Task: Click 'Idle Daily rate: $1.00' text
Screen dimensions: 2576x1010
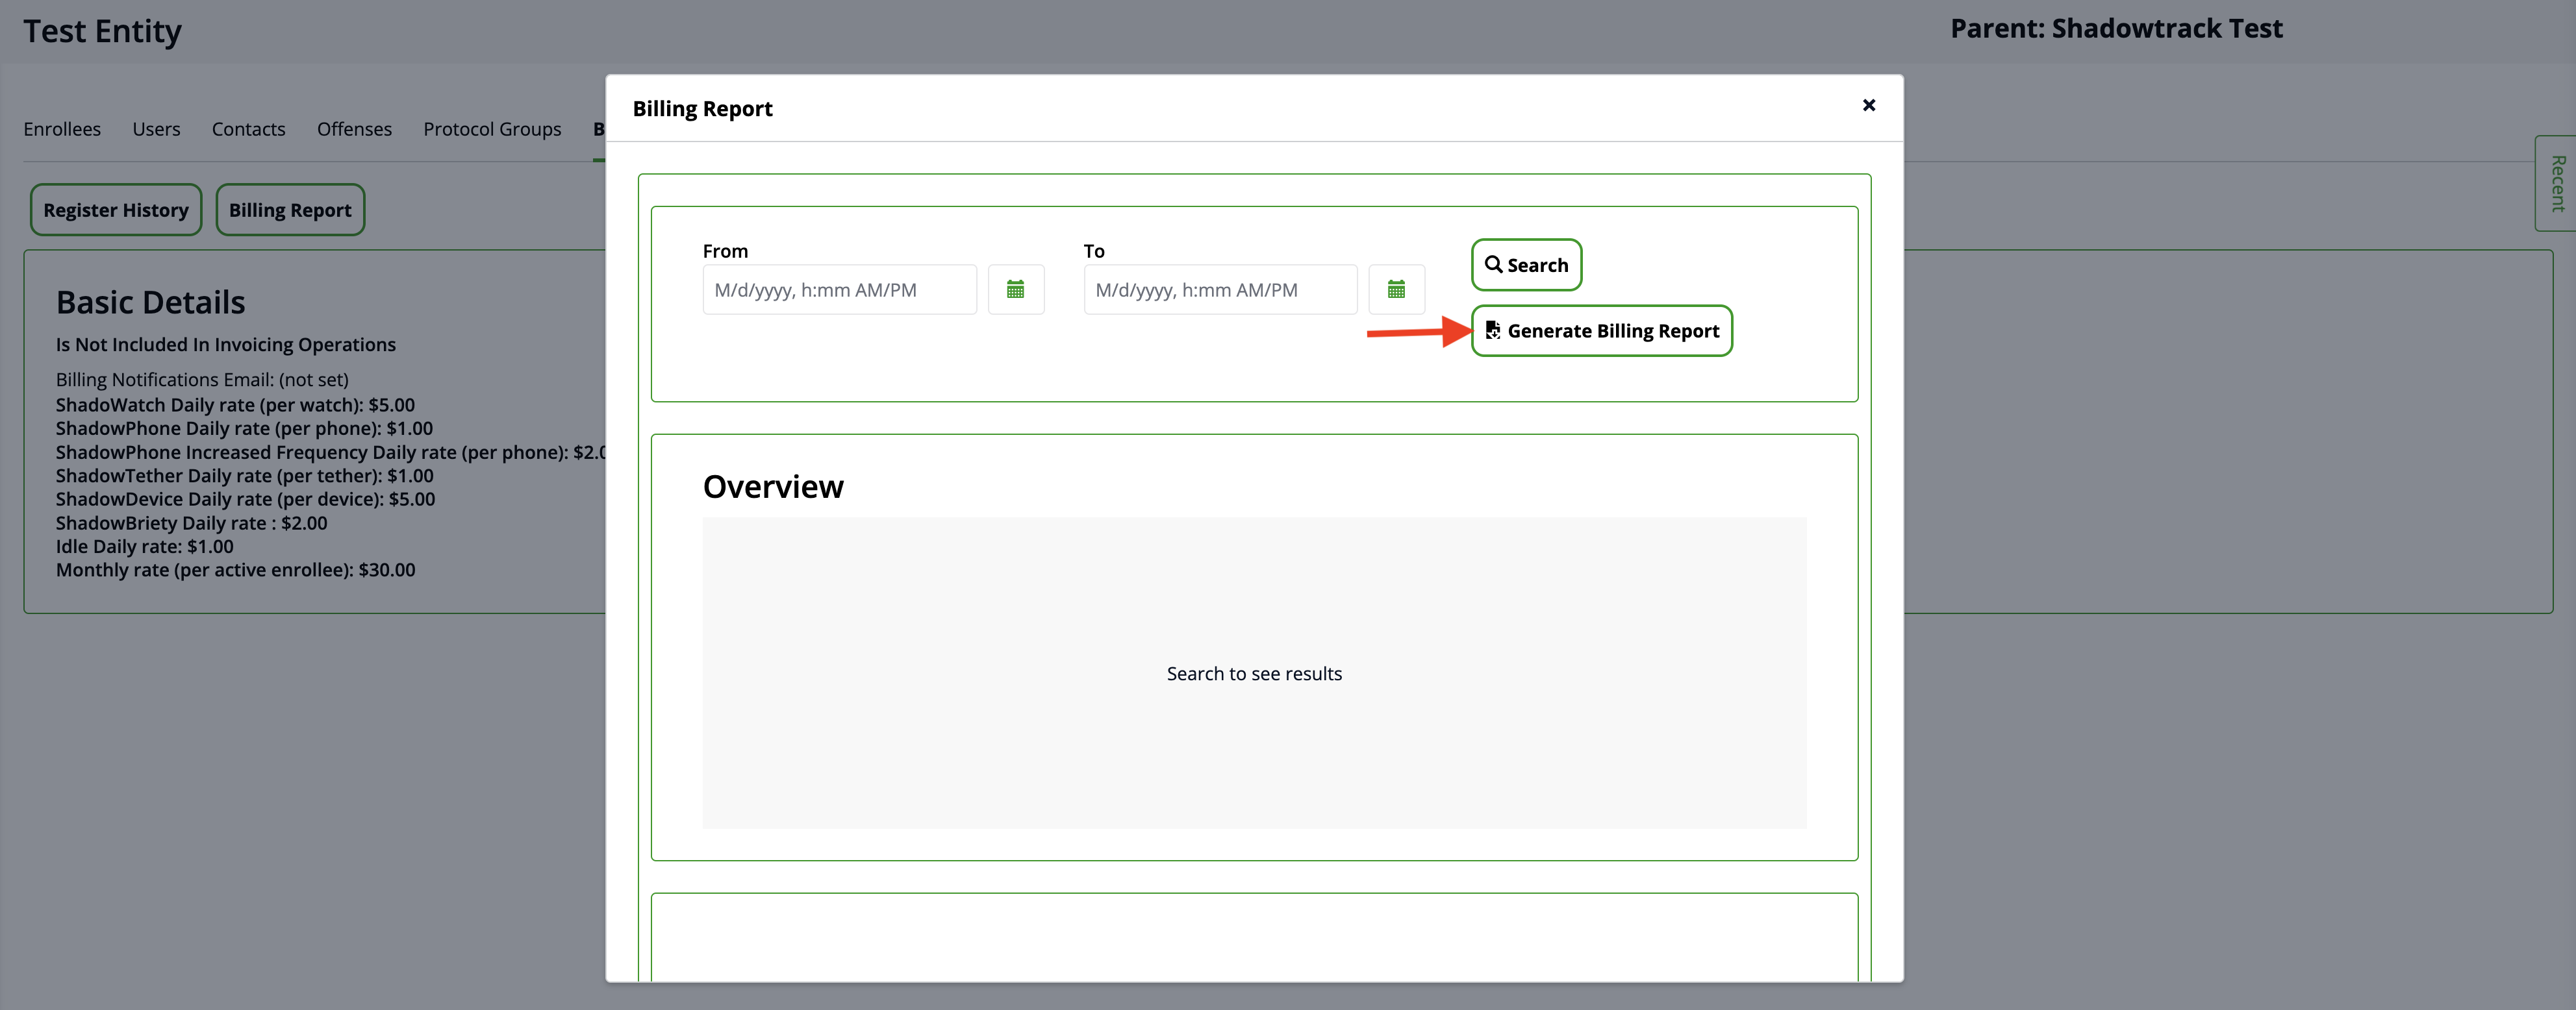Action: click(145, 547)
